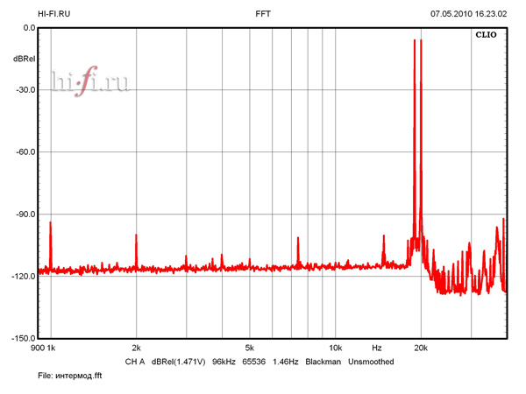526x394 pixels.
Task: Click the -90.0 label on the vertical axis
Action: [x=24, y=214]
